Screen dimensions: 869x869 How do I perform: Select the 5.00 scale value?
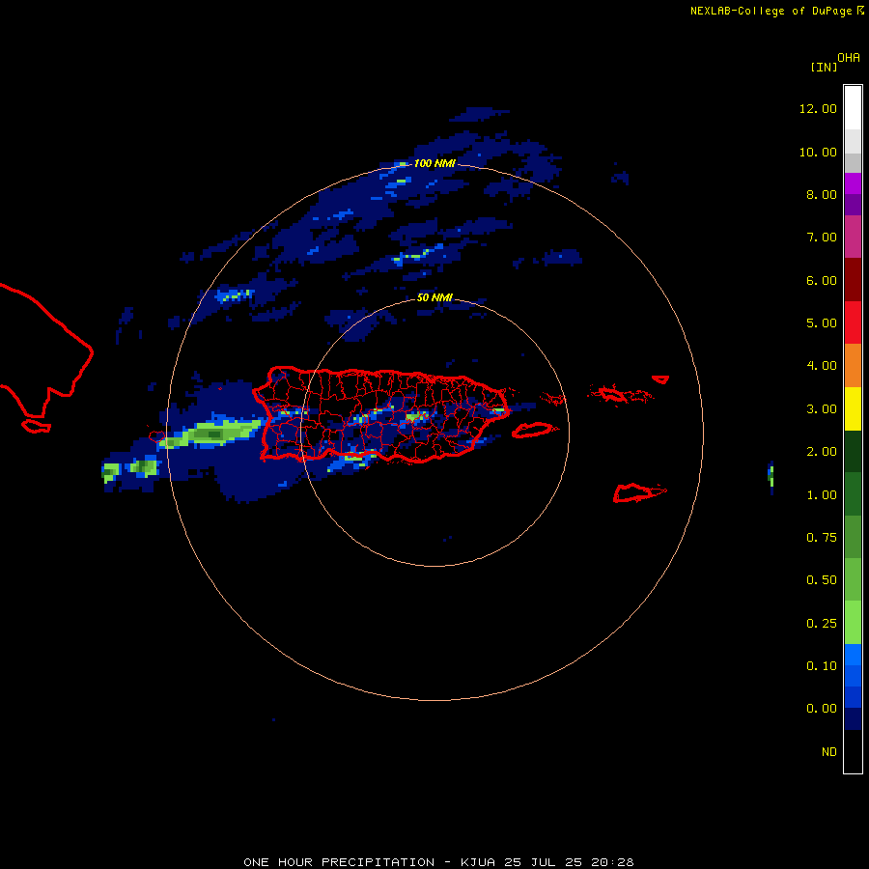pyautogui.click(x=822, y=323)
